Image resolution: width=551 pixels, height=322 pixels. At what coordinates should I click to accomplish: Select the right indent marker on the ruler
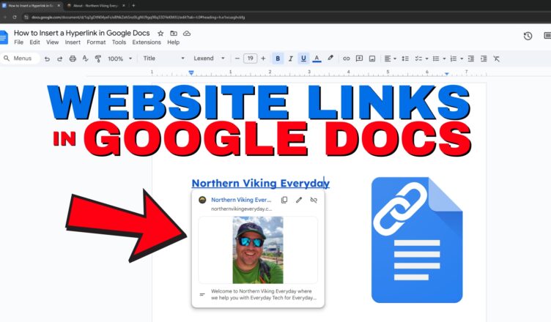pos(447,73)
